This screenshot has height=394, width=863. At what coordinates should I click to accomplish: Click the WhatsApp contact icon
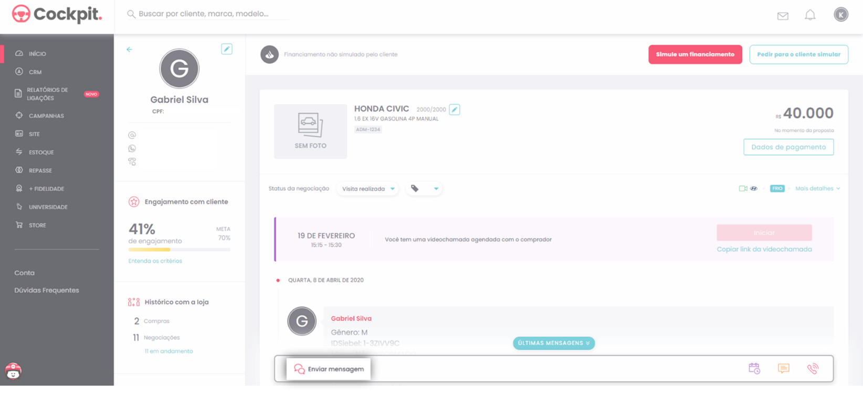click(132, 148)
